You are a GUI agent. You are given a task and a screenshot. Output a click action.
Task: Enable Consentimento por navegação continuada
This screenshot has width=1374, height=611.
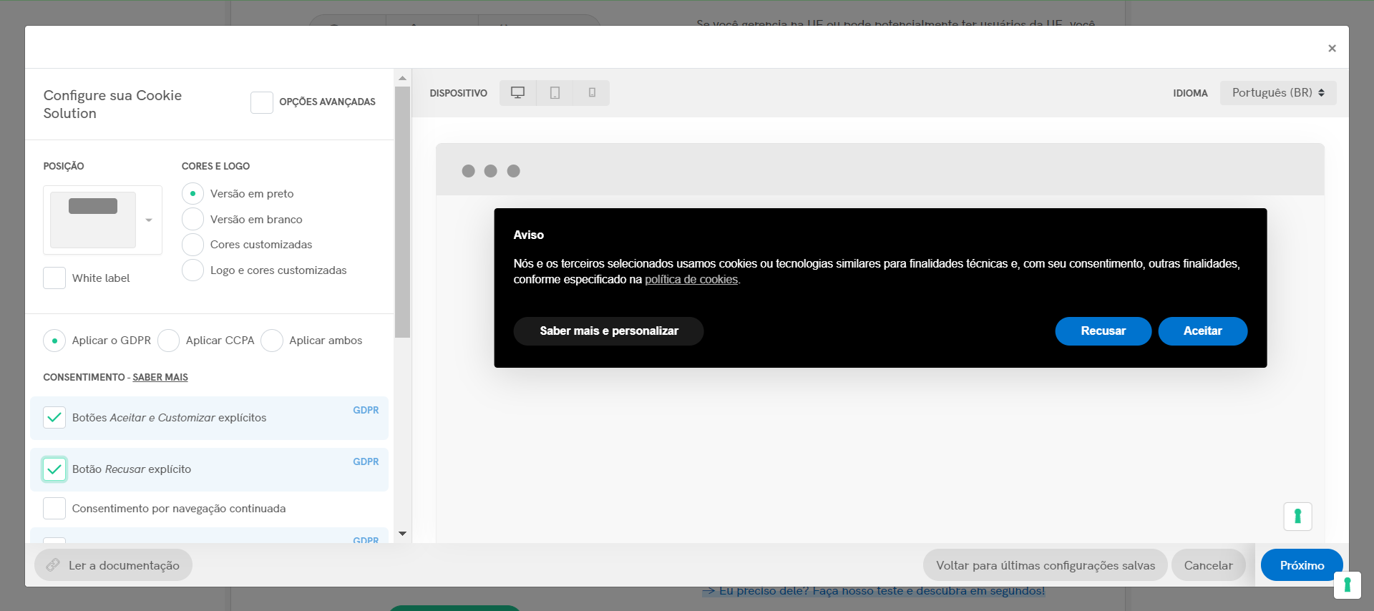click(54, 509)
